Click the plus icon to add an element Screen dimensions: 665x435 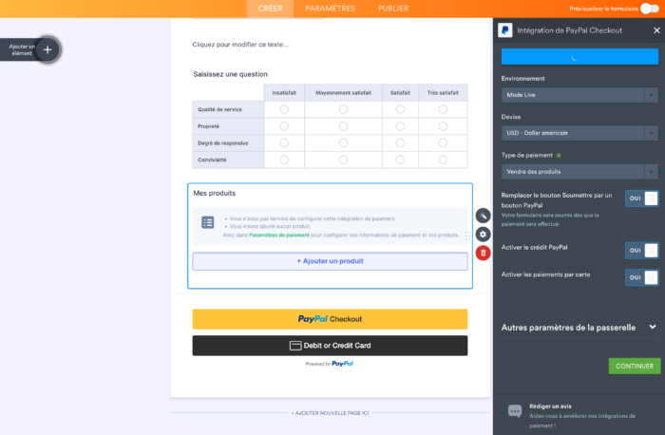pos(47,49)
